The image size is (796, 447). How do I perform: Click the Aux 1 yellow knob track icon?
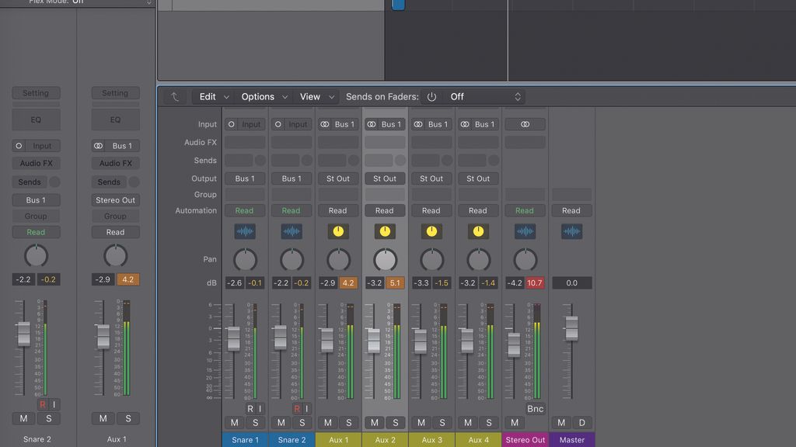click(x=338, y=231)
